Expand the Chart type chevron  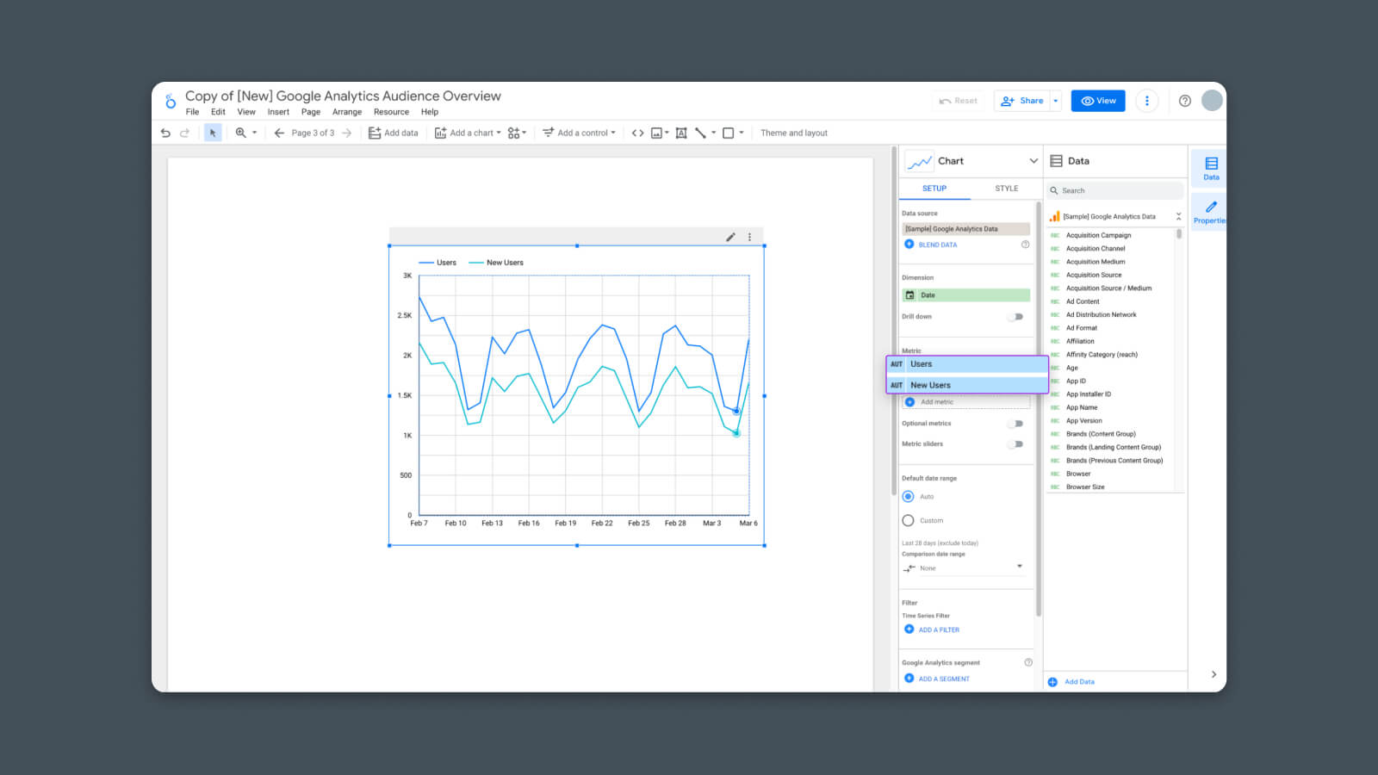click(x=1033, y=161)
